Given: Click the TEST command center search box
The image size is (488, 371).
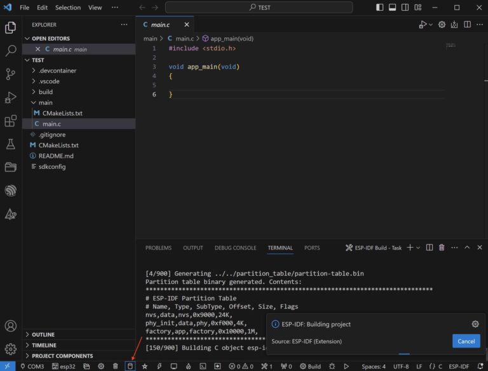Looking at the screenshot, I should pyautogui.click(x=259, y=8).
